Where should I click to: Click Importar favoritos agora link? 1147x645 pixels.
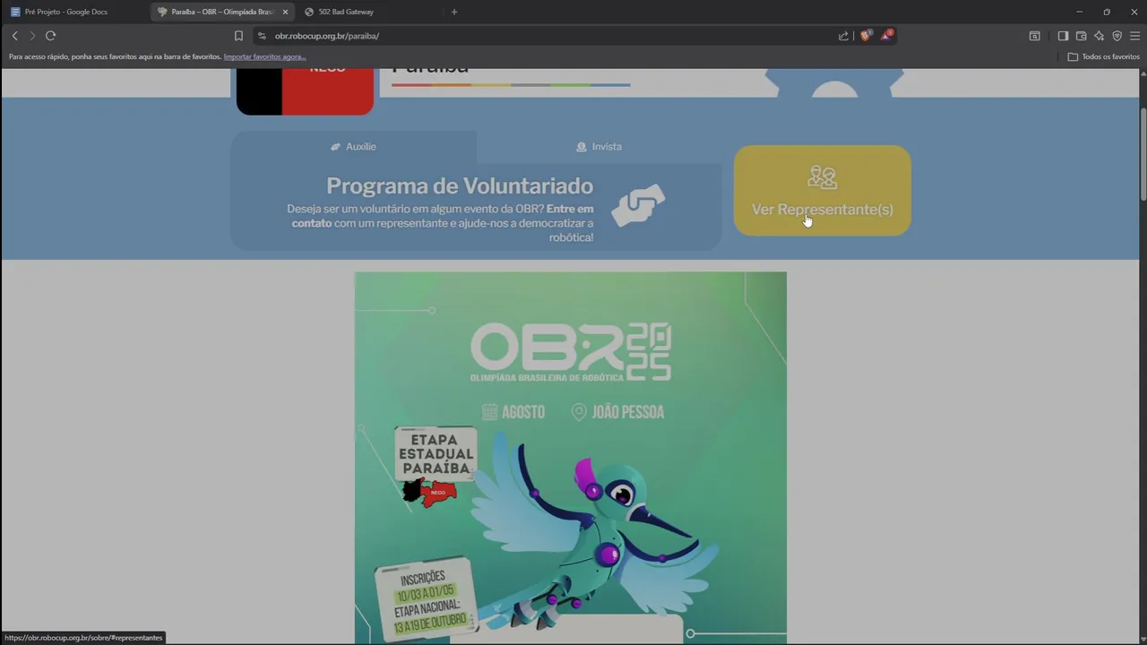tap(264, 56)
